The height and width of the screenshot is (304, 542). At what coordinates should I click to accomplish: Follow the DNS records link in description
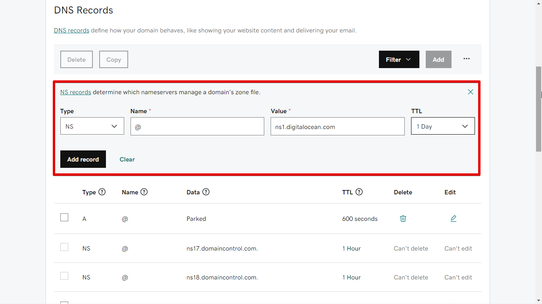(71, 30)
